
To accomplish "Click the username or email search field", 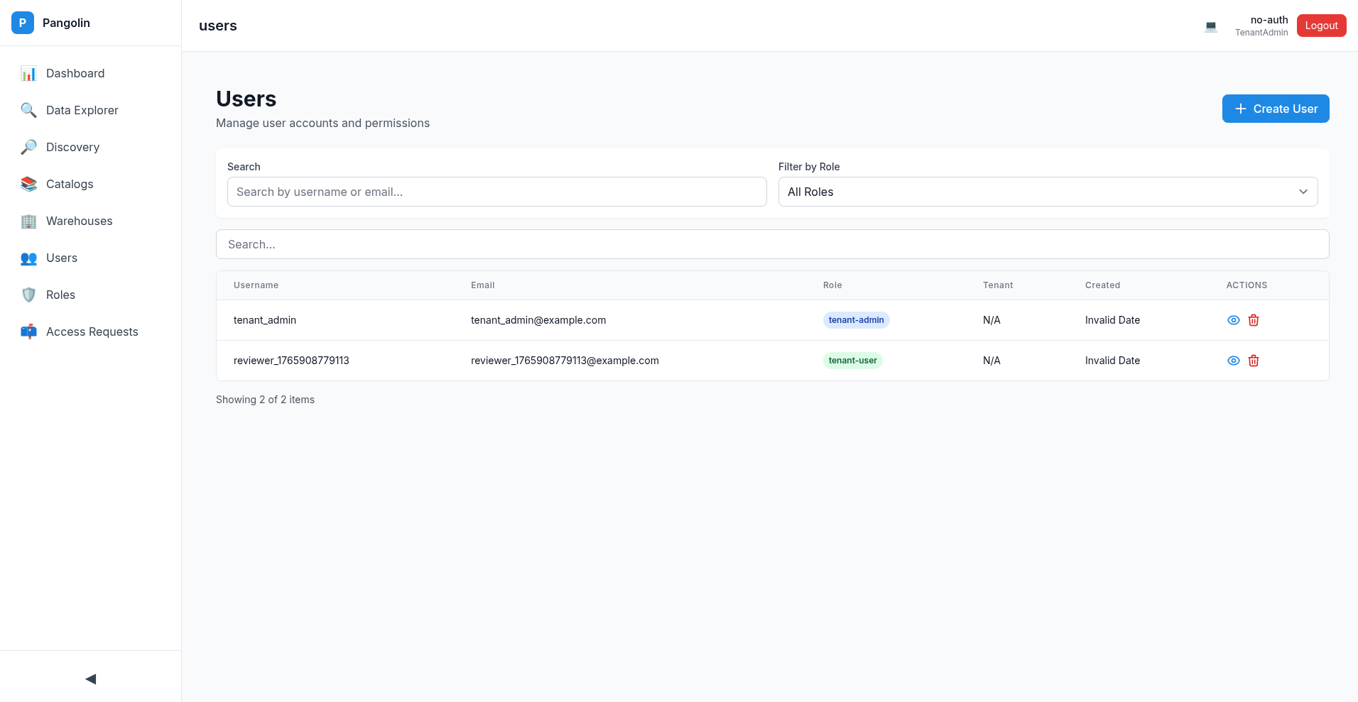I will [496, 192].
